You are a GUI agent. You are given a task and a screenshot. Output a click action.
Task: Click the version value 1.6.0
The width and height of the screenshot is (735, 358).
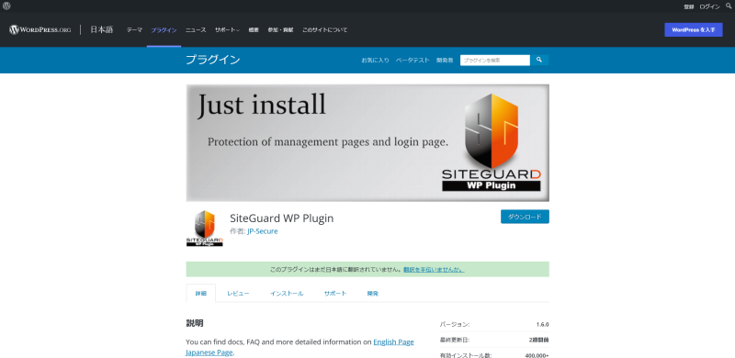[542, 324]
